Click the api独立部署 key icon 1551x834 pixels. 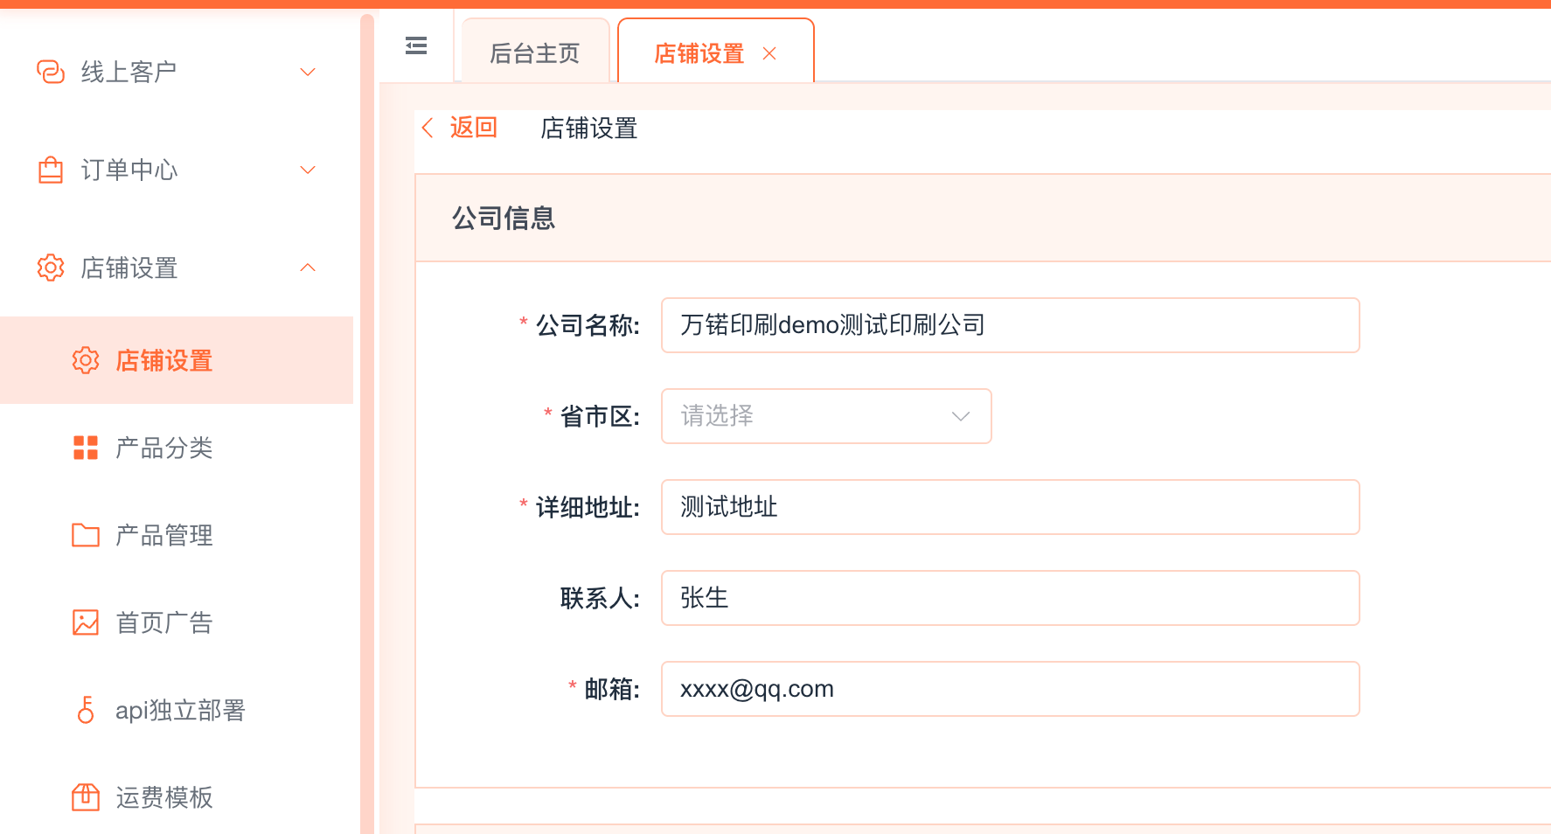[x=86, y=710]
